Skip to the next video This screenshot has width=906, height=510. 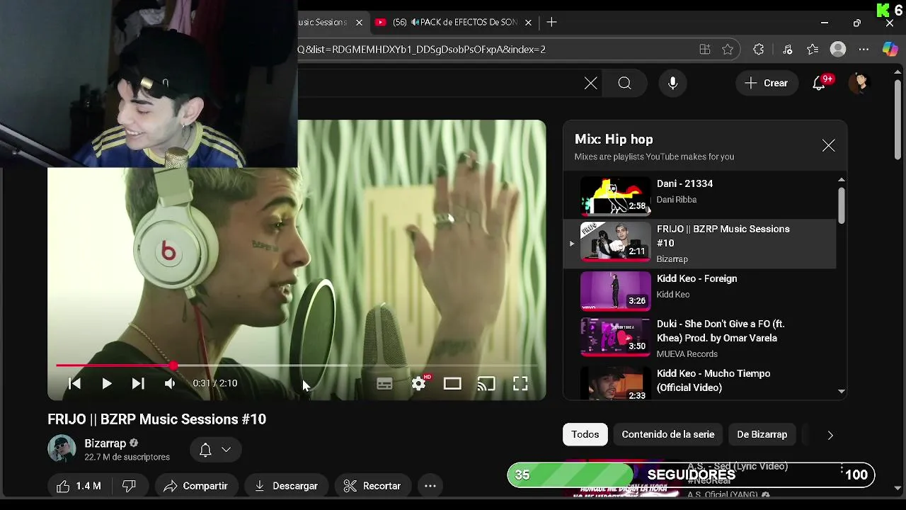point(138,383)
